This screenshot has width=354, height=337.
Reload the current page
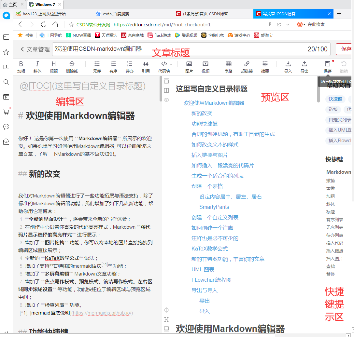click(x=44, y=24)
